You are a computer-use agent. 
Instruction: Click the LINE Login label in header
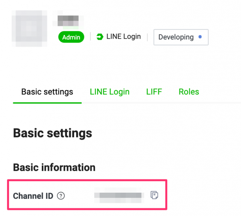[124, 37]
